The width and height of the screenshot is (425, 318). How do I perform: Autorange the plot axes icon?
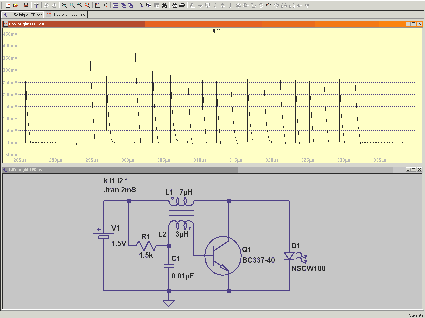pos(105,5)
